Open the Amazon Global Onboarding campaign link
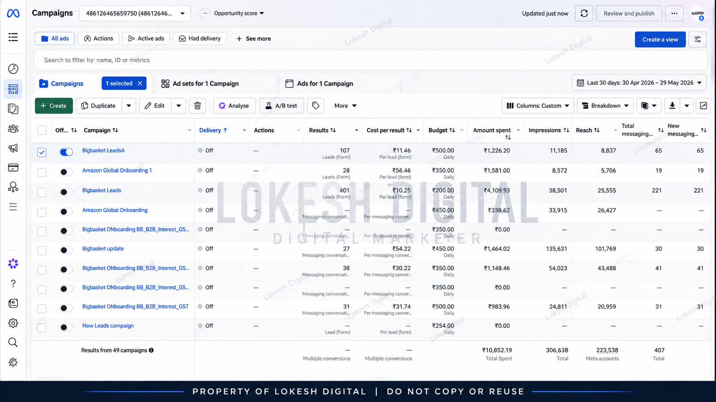Screen dimensions: 716x402 115,210
